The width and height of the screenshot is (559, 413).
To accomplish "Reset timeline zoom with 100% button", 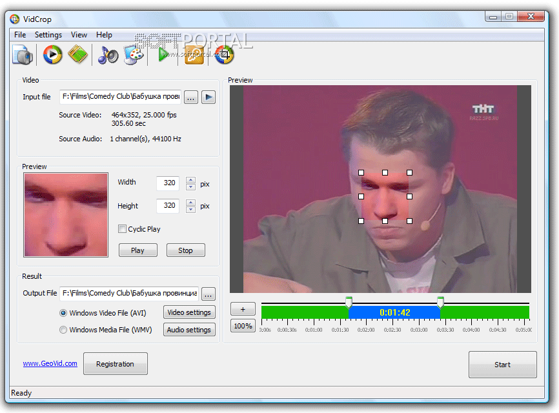I will (x=243, y=326).
